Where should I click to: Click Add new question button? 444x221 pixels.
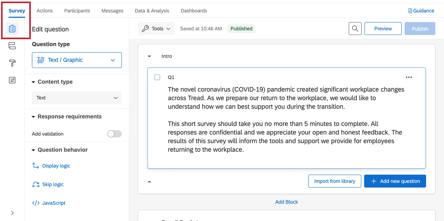(395, 181)
